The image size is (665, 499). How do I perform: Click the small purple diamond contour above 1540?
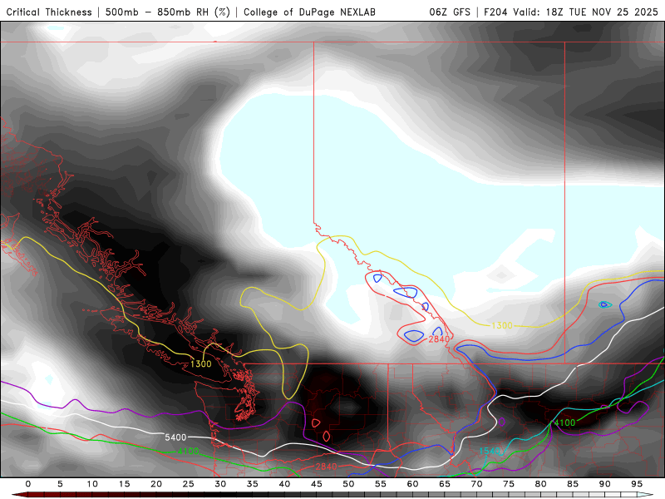tap(501, 422)
